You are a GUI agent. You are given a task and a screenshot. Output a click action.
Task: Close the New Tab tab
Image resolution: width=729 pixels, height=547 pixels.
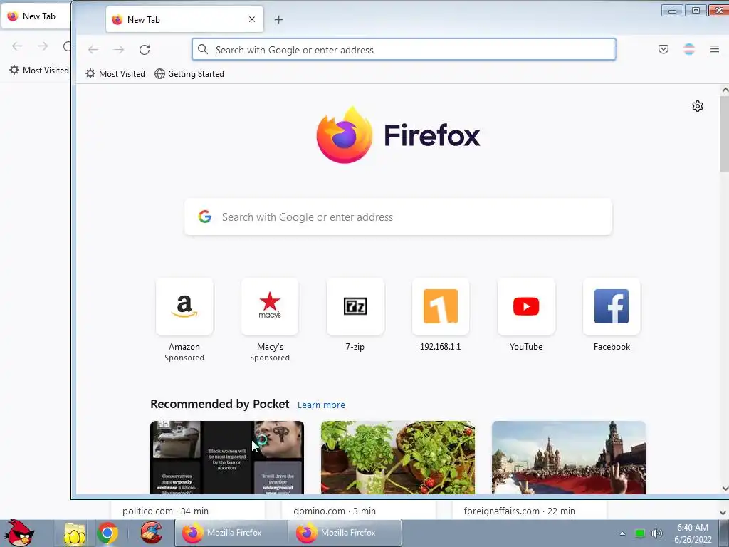point(252,19)
